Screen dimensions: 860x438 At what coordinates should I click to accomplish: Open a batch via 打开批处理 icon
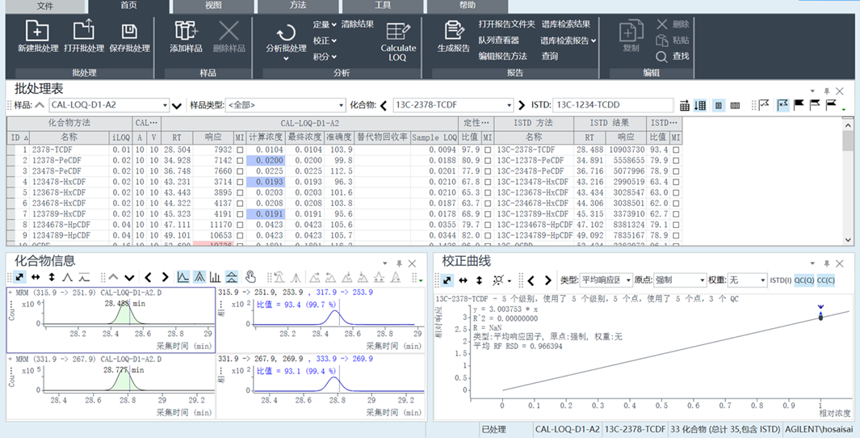(83, 30)
